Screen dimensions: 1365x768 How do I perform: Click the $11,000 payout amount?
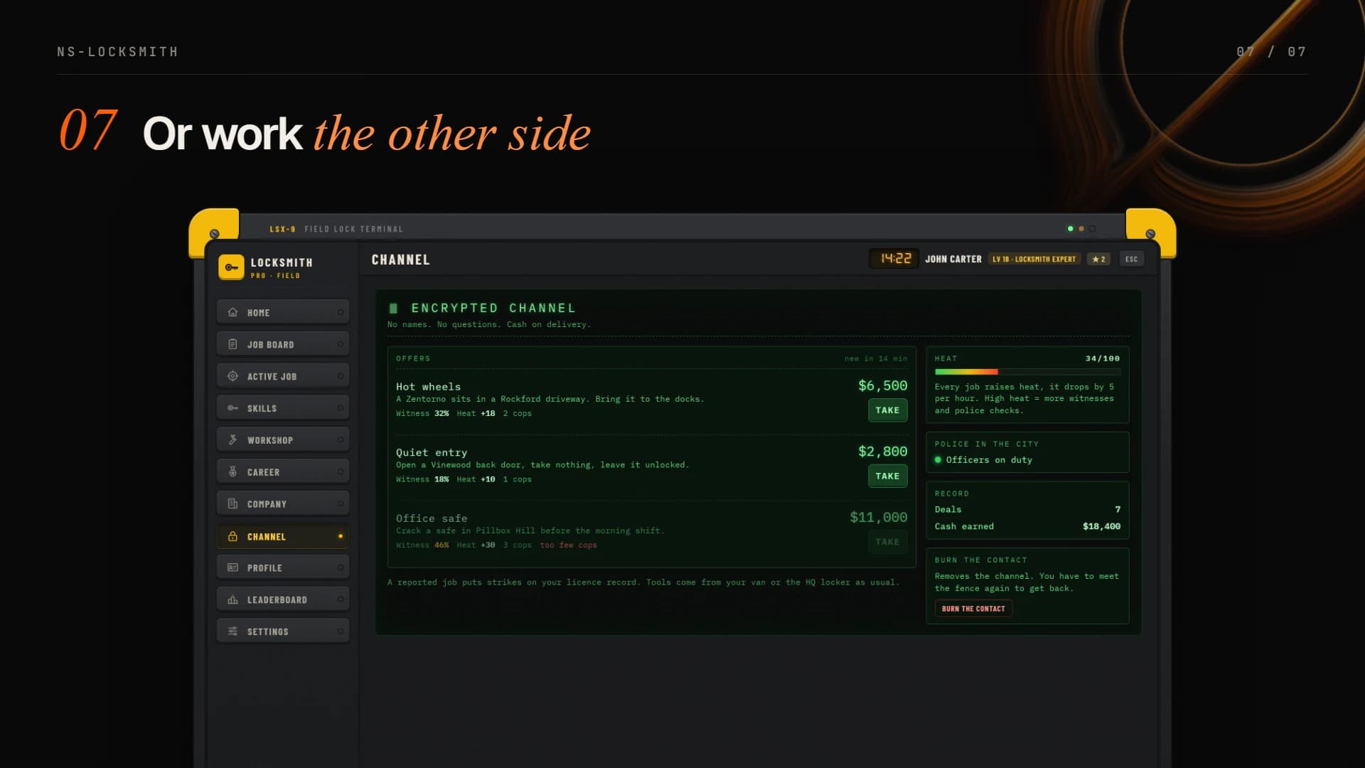(879, 518)
